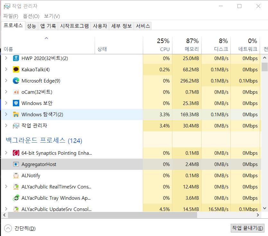Expand the 작업 관리자 process entry

pyautogui.click(x=6, y=125)
